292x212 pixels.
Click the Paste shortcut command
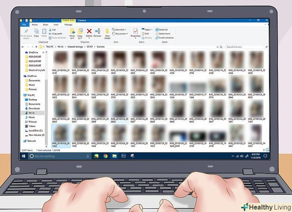point(57,38)
